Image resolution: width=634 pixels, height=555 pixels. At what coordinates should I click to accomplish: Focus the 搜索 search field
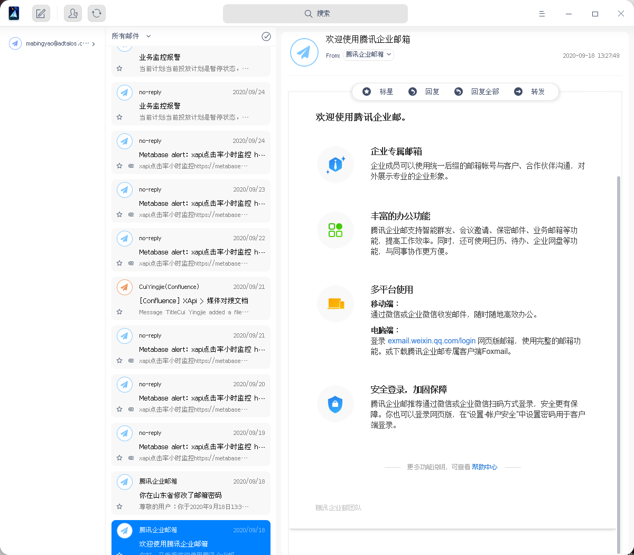coord(315,14)
